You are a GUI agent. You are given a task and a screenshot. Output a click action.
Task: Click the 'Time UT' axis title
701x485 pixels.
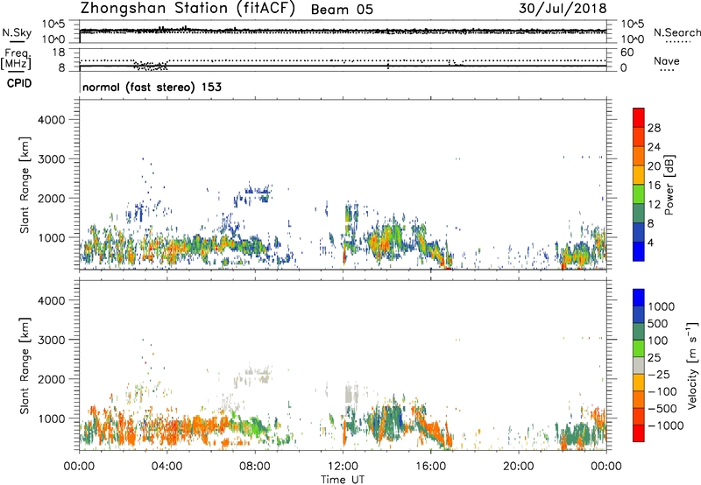click(343, 480)
